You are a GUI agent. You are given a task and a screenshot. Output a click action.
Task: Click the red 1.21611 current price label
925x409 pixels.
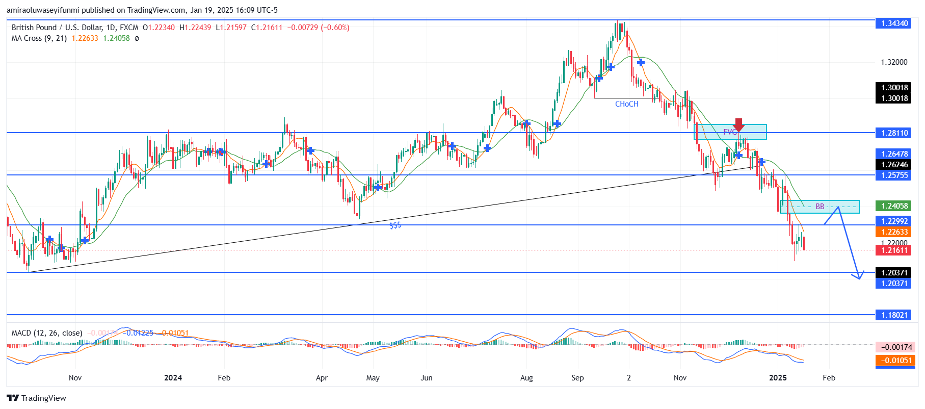(x=894, y=250)
